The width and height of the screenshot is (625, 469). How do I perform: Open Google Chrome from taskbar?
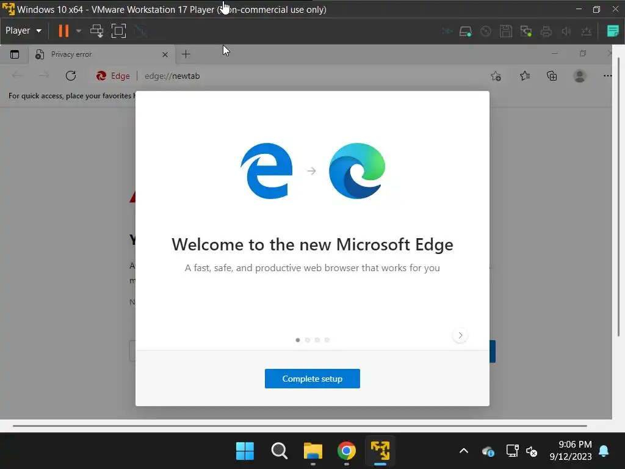click(347, 451)
